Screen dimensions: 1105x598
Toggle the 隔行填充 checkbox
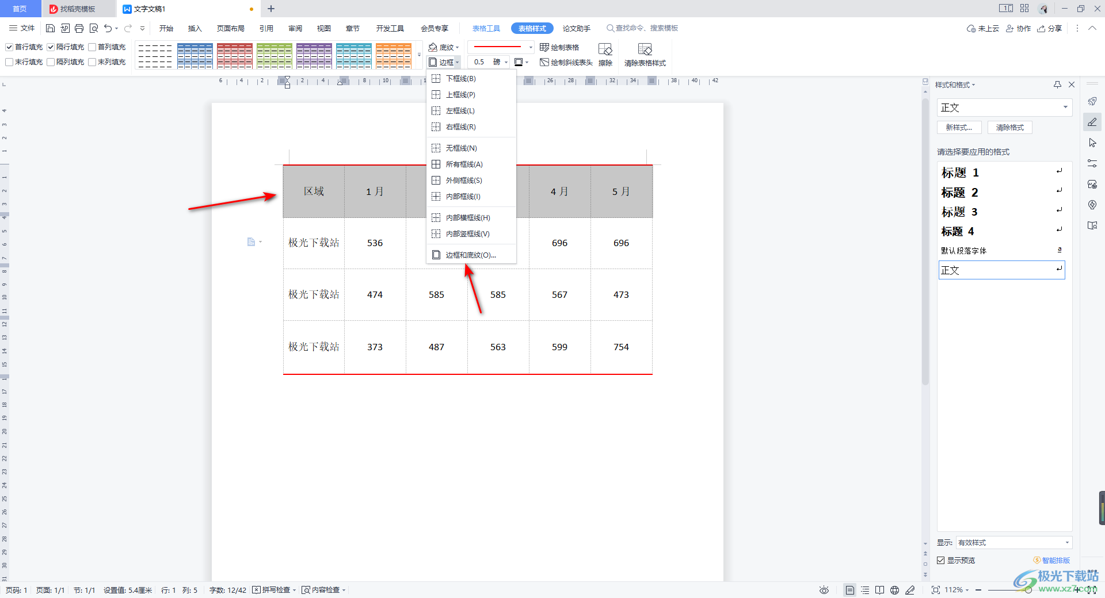click(51, 47)
